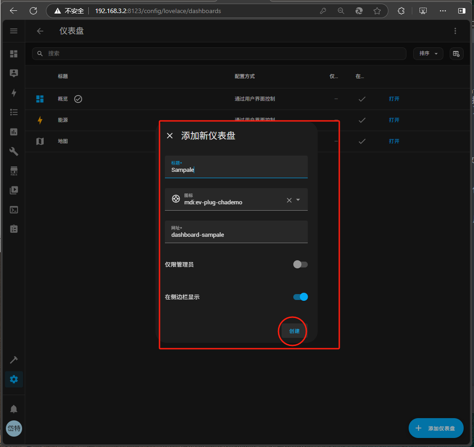Open the three-dot overflow menu
474x447 pixels.
pos(455,31)
